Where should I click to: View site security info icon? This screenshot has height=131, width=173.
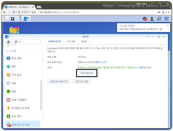click(x=19, y=12)
